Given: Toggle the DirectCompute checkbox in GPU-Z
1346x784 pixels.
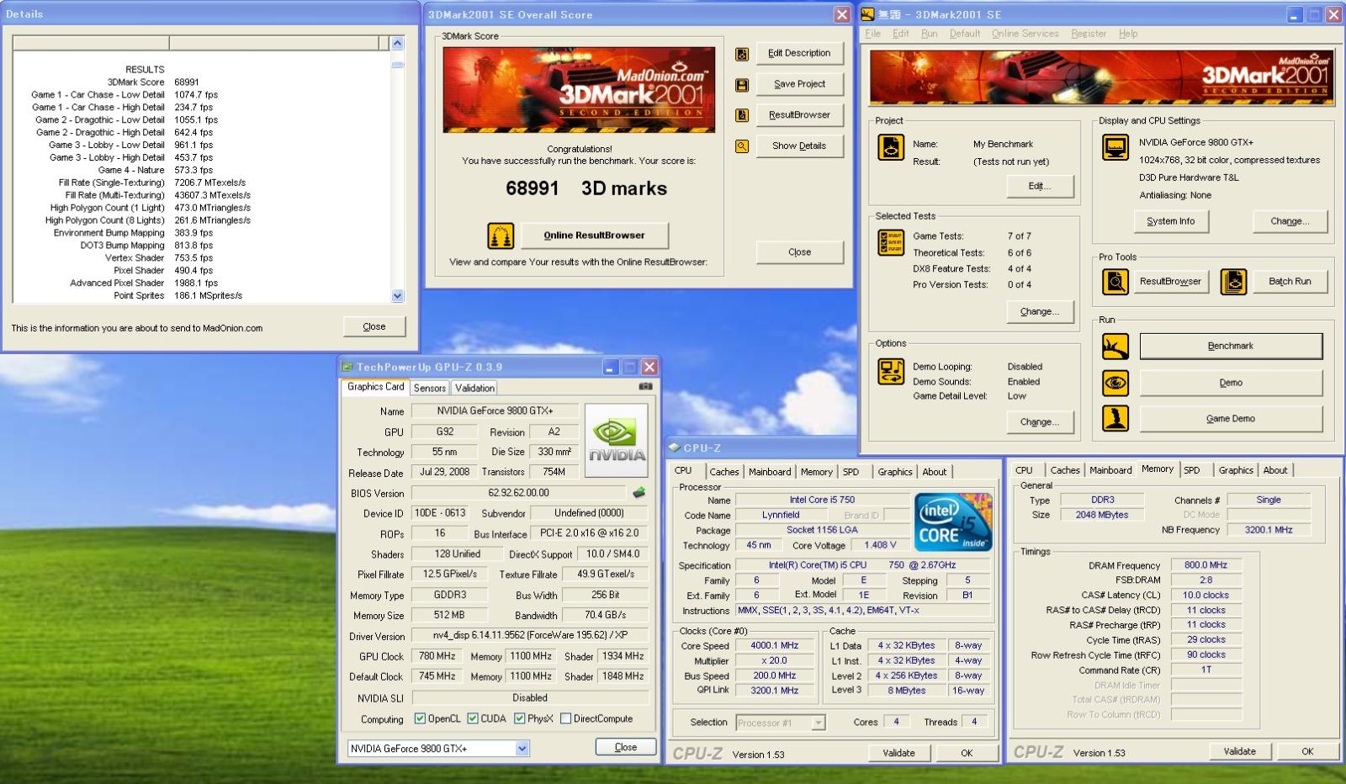Looking at the screenshot, I should 566,719.
